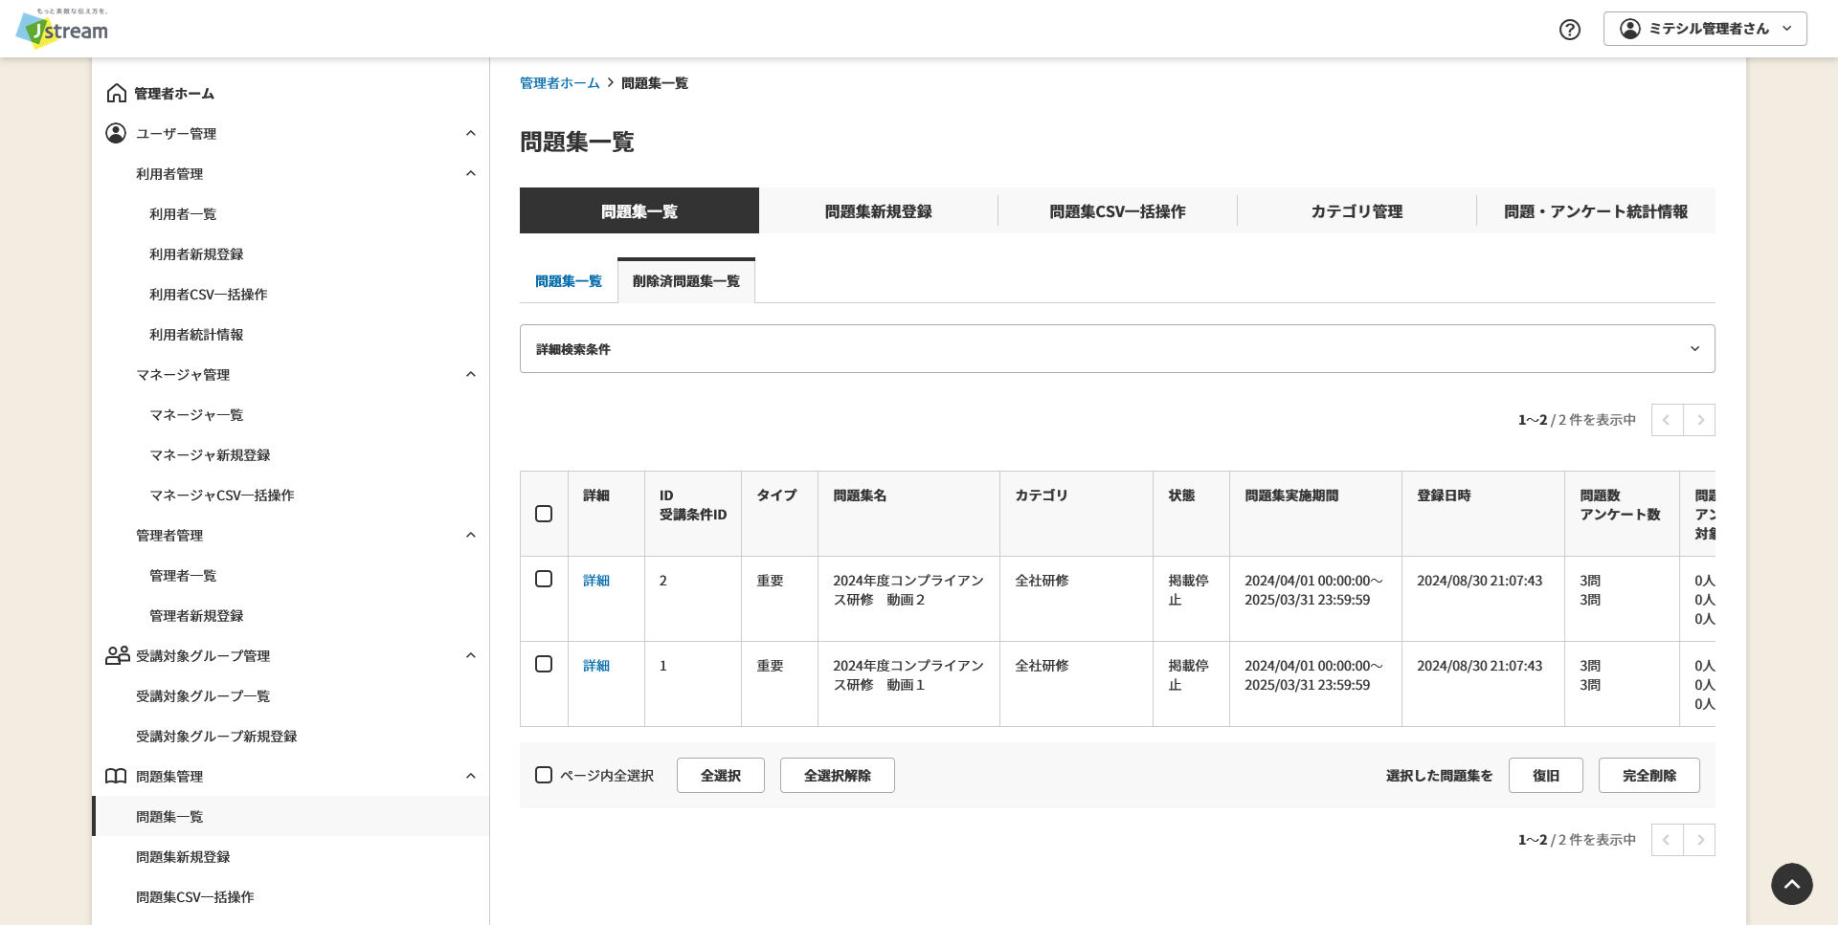Select the ユーザー管理 person icon

[x=116, y=133]
